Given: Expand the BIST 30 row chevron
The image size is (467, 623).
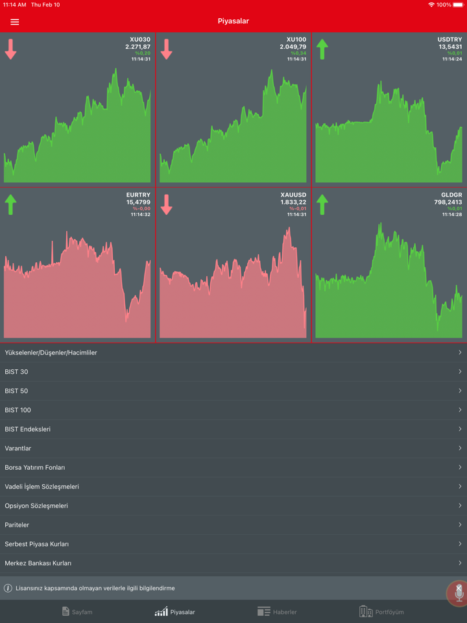Looking at the screenshot, I should 460,372.
